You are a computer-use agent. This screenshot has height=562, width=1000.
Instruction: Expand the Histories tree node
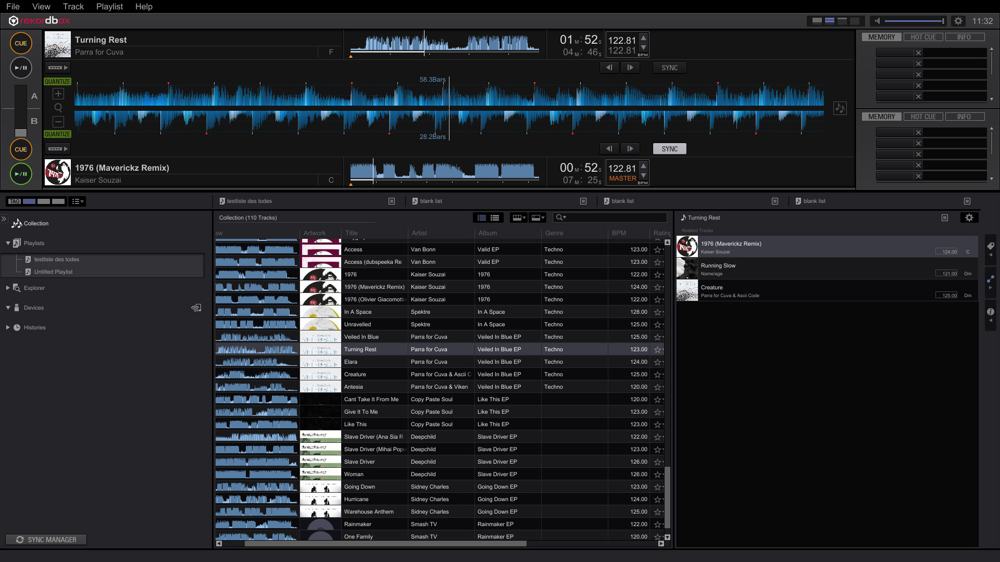point(8,327)
